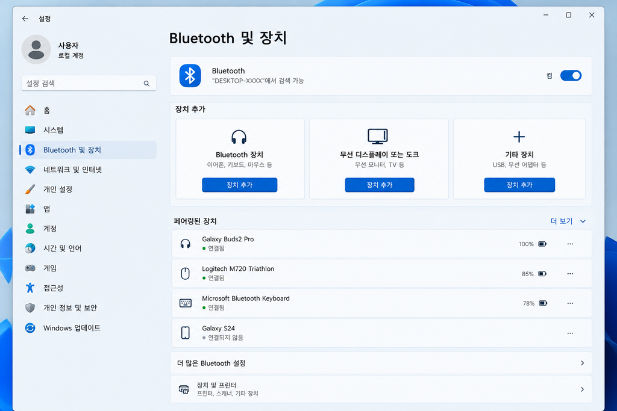Click the Galaxy S24 phone icon
This screenshot has width=617, height=411.
186,333
